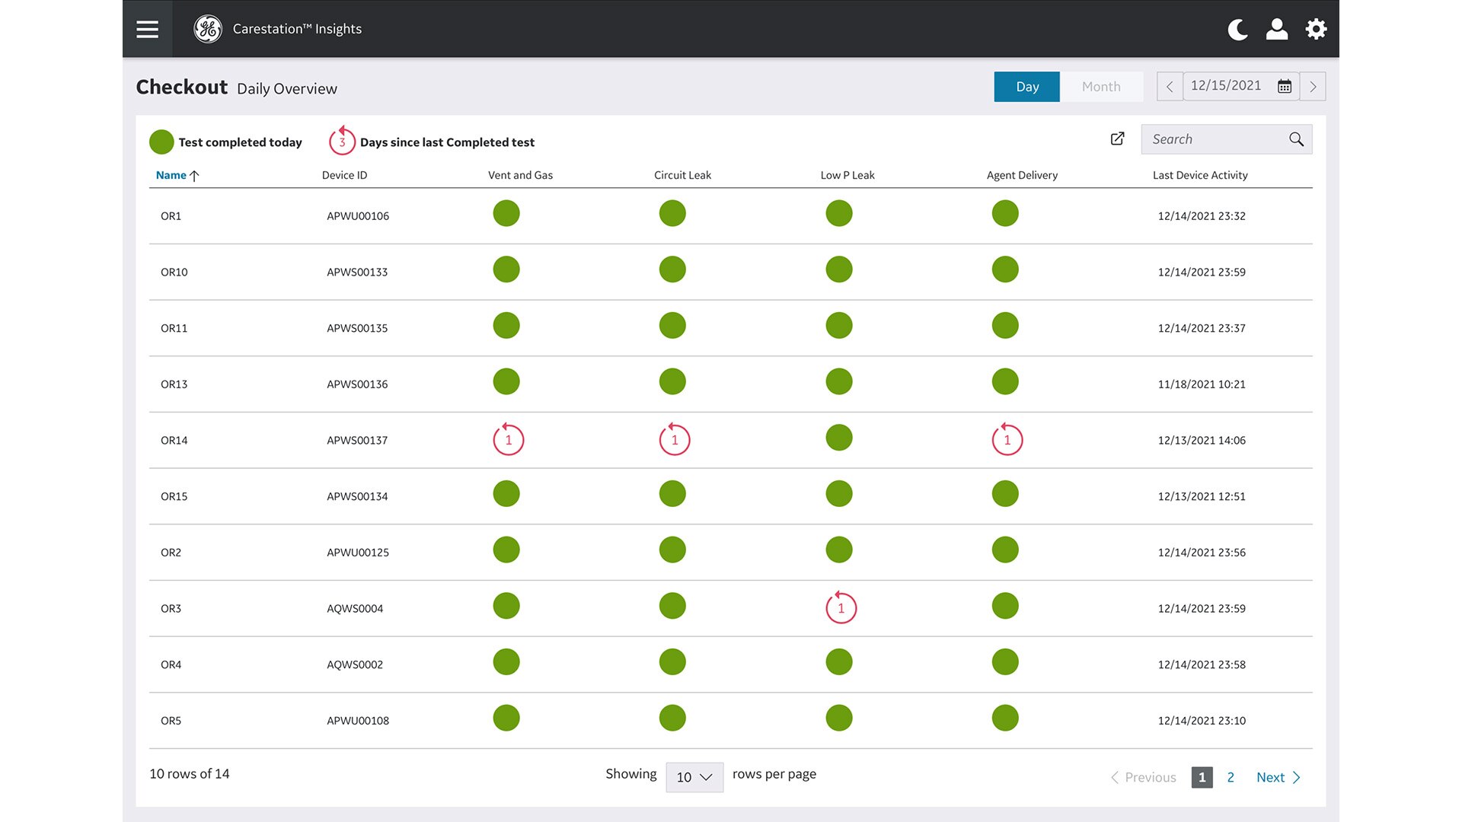Go to next date with right chevron
Image resolution: width=1462 pixels, height=822 pixels.
coord(1313,87)
